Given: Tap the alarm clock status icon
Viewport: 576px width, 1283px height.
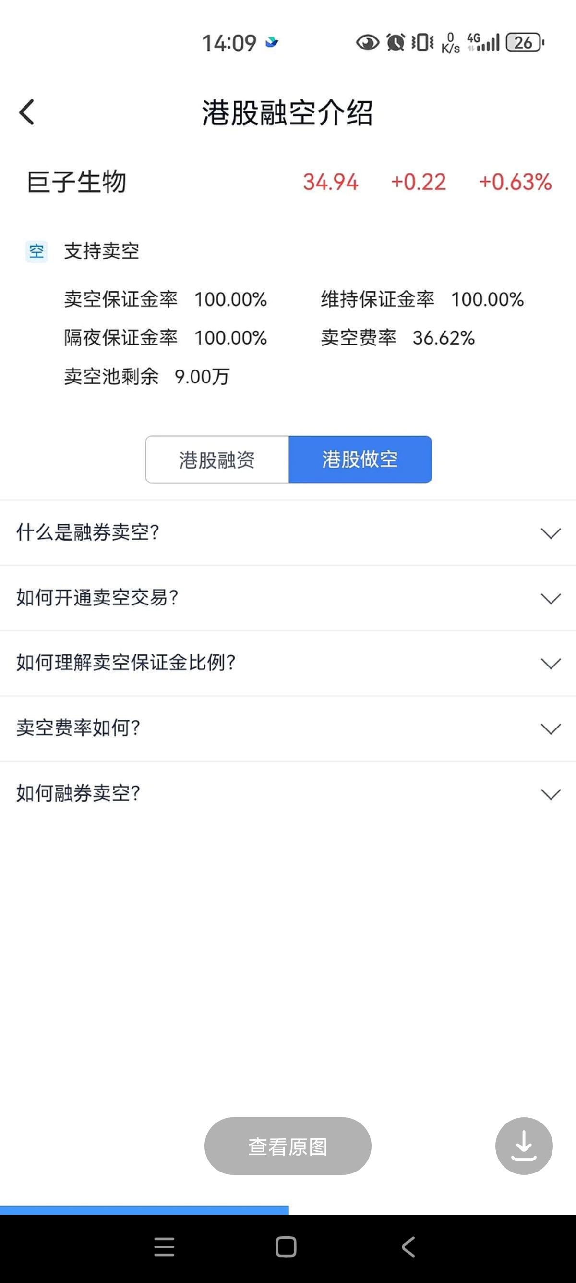Looking at the screenshot, I should coord(396,43).
